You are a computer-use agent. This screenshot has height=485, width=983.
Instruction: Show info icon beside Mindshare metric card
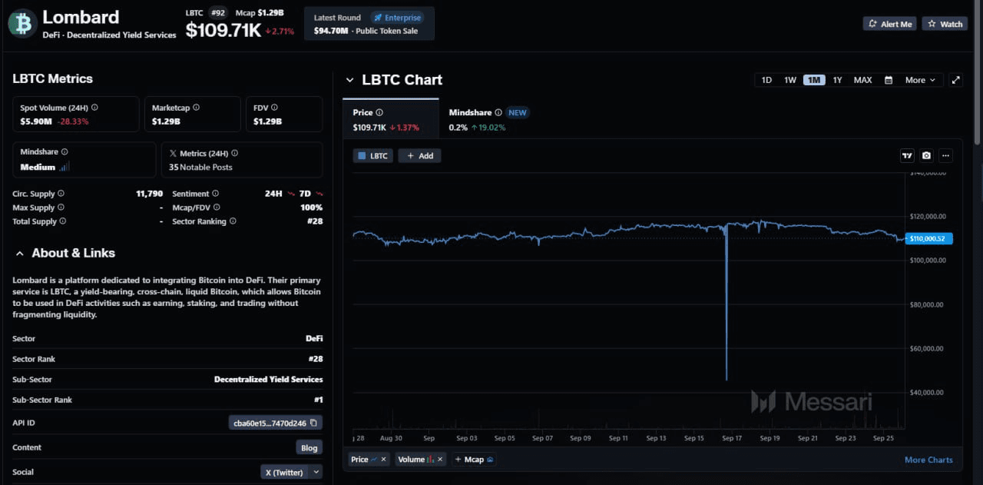[x=65, y=152]
